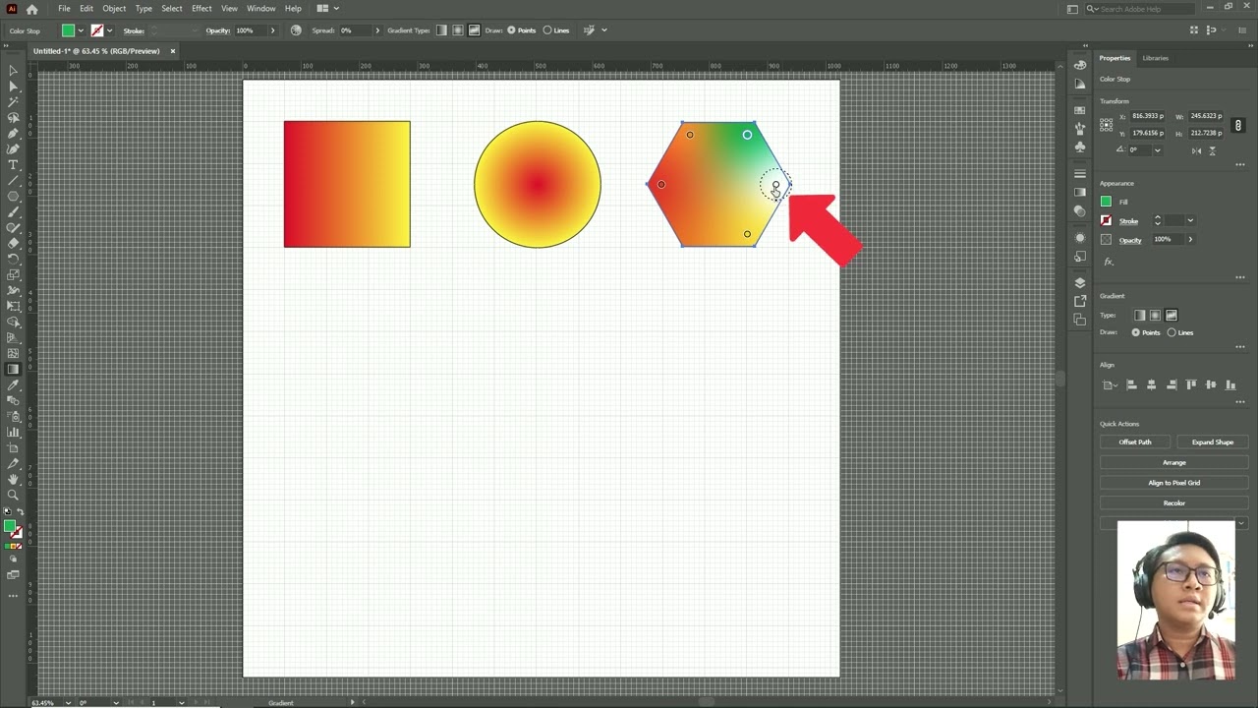
Task: Open rotation angle dropdown in Transform
Action: [x=1157, y=150]
